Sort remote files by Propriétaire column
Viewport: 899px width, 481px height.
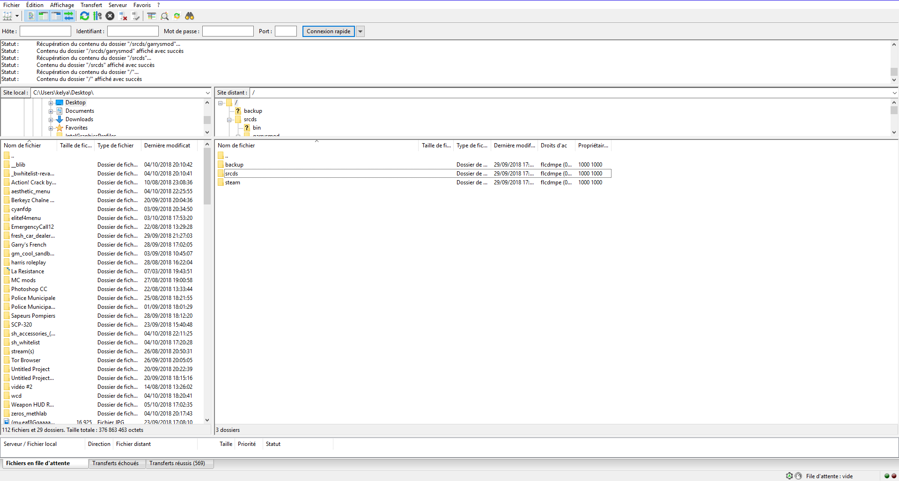[x=593, y=146]
